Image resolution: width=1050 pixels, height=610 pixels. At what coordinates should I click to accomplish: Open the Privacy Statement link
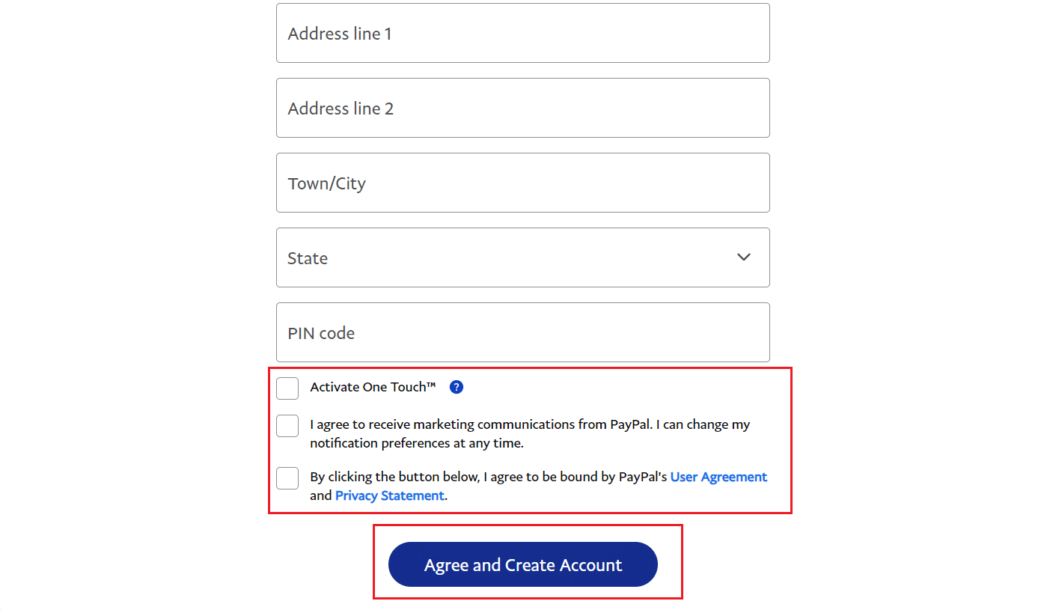(x=389, y=495)
